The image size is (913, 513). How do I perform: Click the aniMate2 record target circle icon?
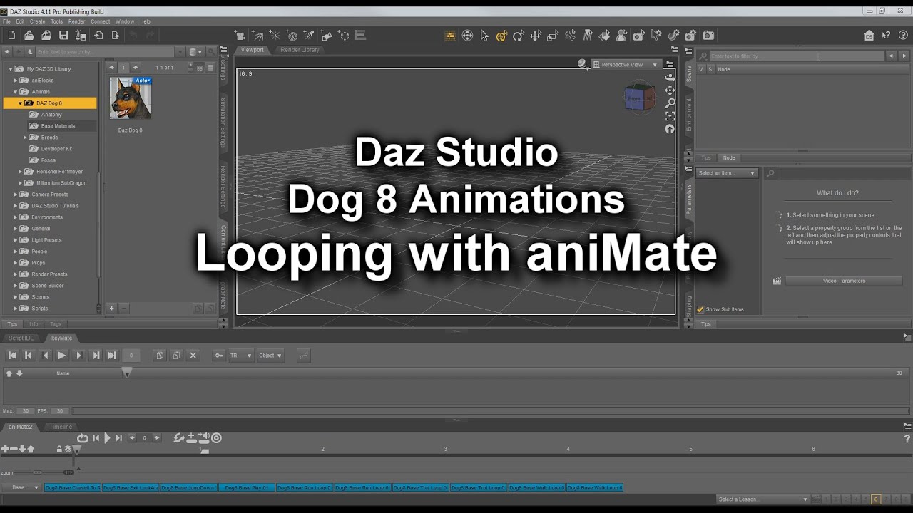[216, 438]
